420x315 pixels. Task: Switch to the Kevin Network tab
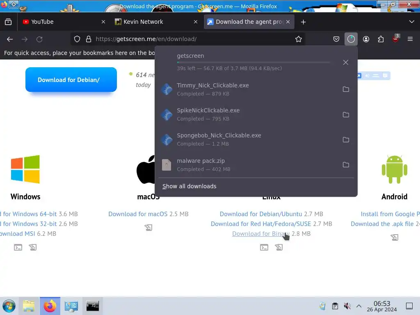point(156,22)
